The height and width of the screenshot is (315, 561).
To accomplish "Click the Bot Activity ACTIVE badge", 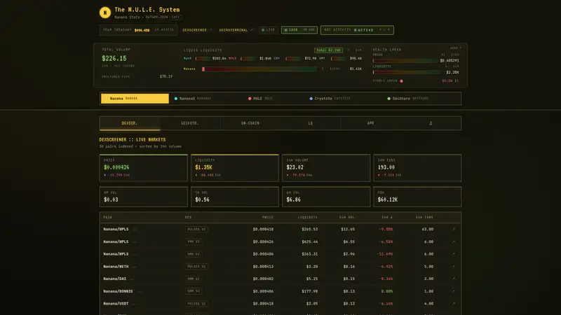I will click(x=357, y=30).
